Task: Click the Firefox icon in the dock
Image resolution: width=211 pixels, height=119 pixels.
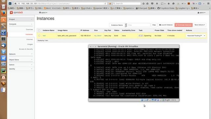Action: point(4,13)
